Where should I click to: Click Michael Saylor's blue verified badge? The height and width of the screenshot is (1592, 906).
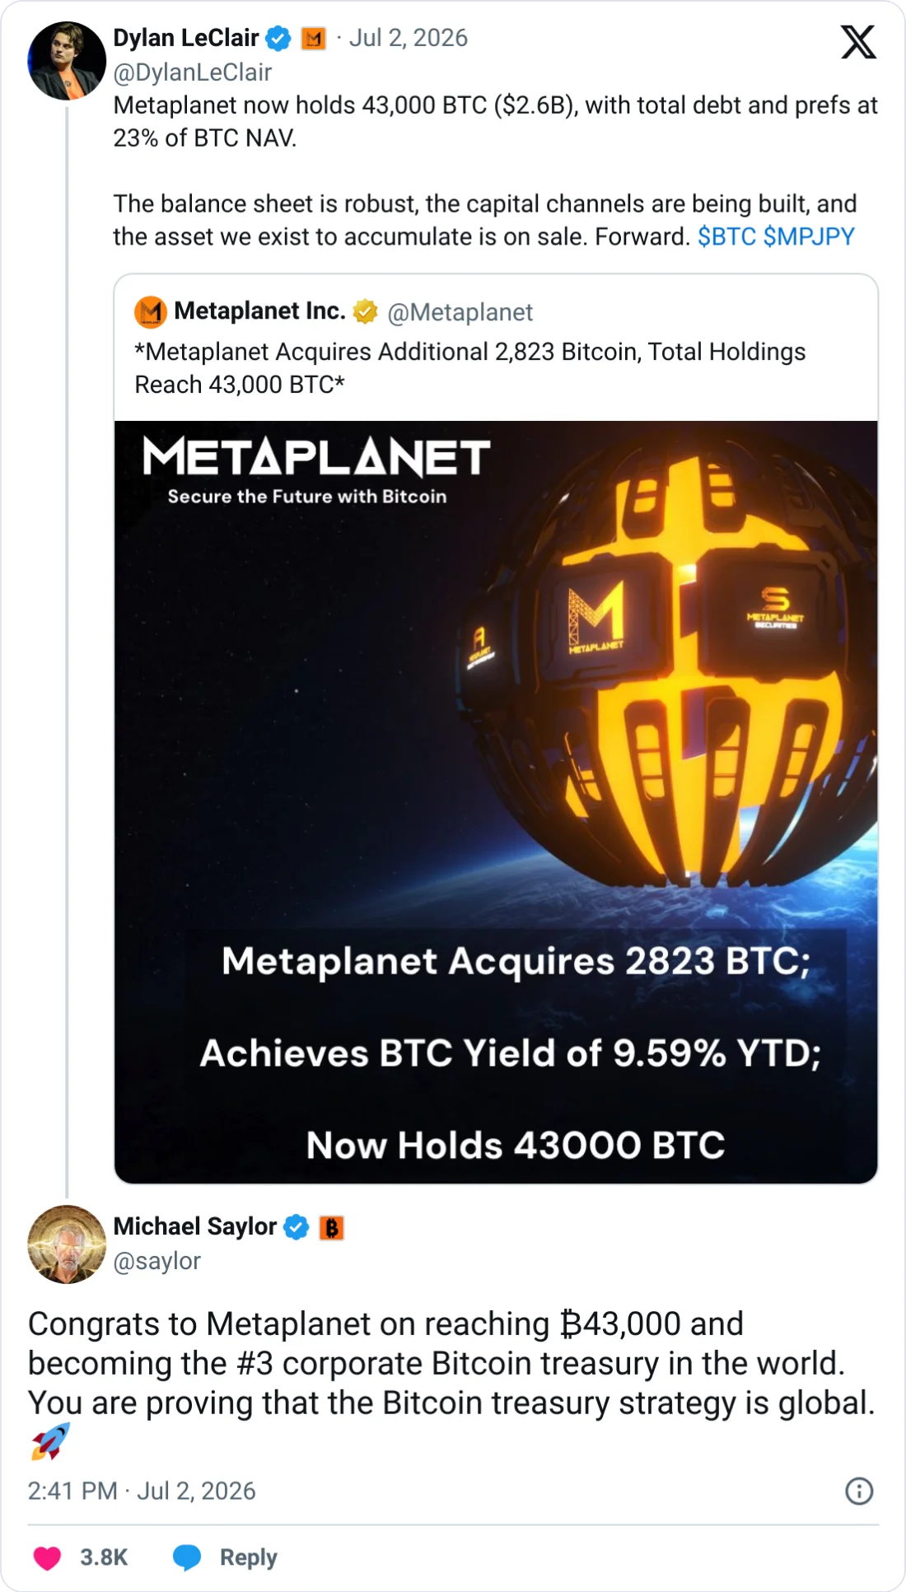tap(297, 1227)
